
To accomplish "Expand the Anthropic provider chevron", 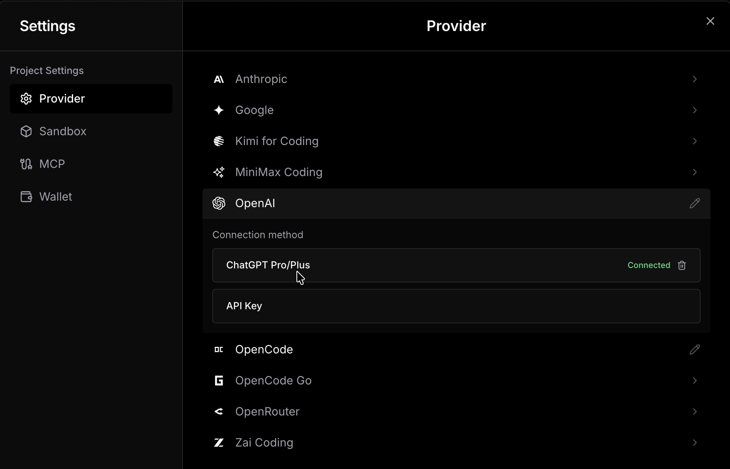I will pyautogui.click(x=694, y=79).
